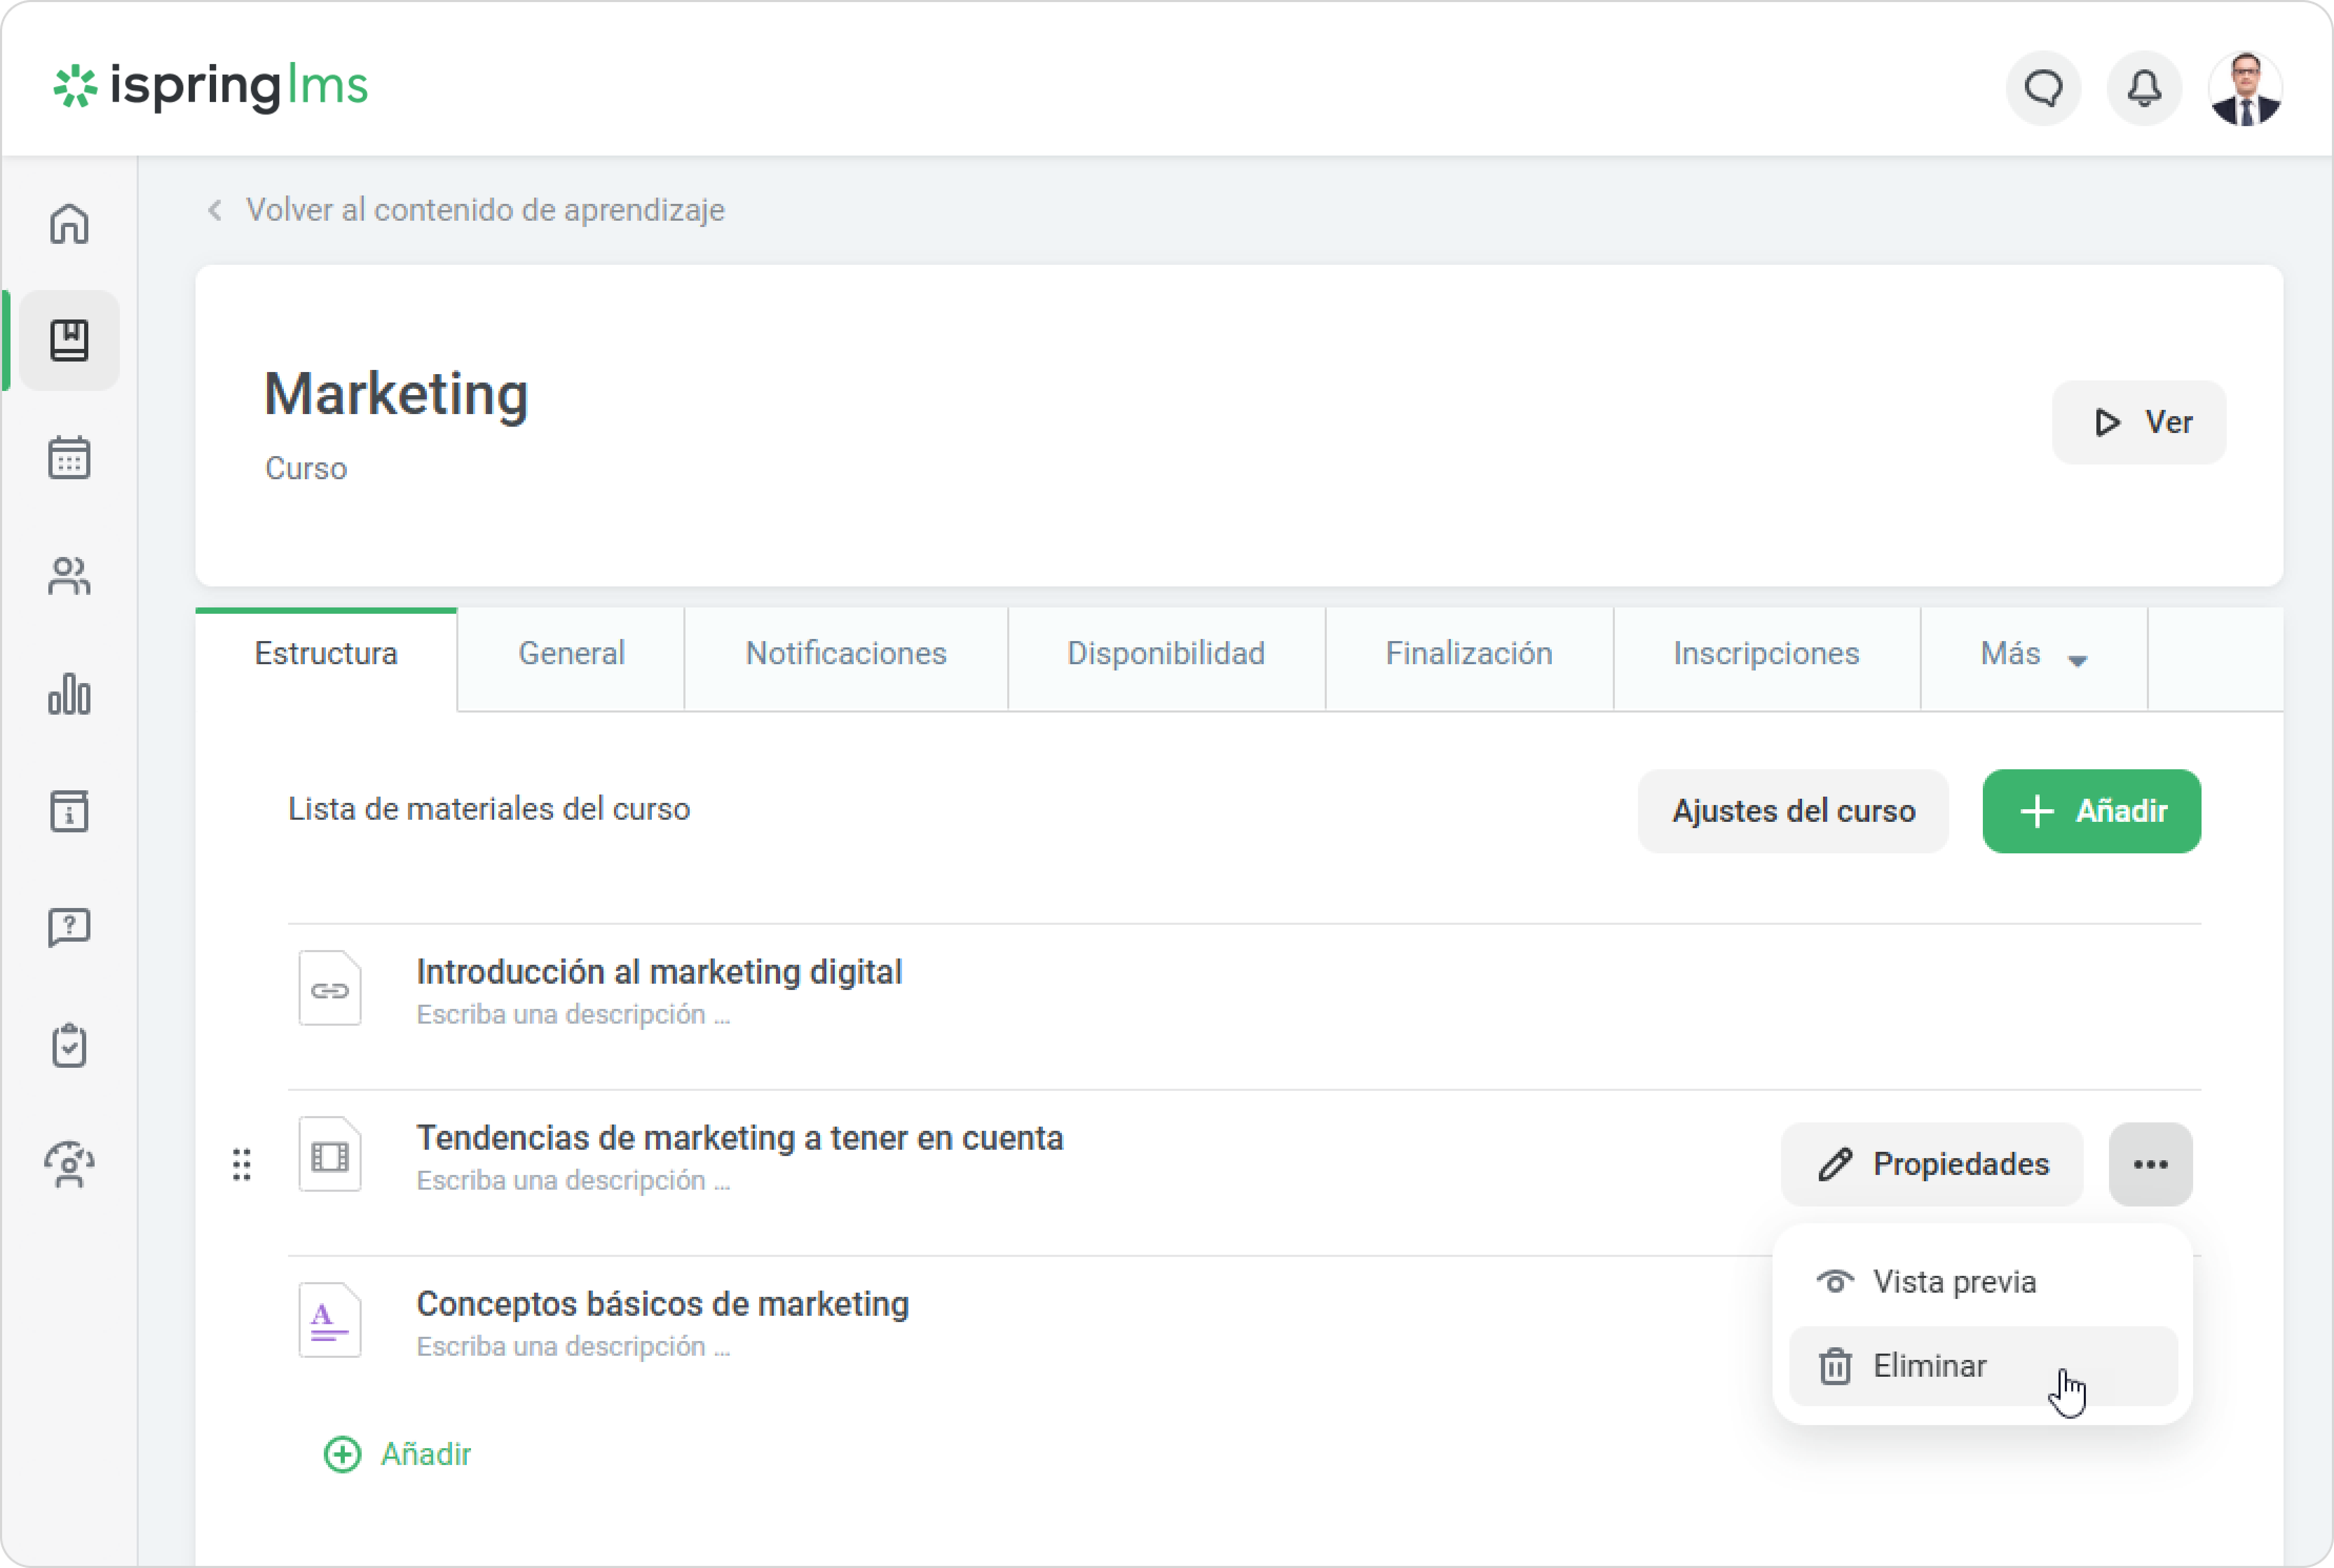Open the reports bar chart icon
Image resolution: width=2334 pixels, height=1568 pixels.
pos(69,693)
